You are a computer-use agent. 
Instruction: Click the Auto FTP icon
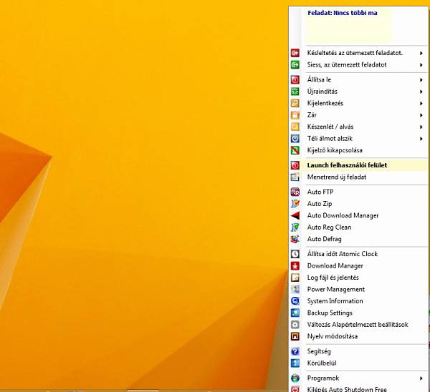coord(295,192)
